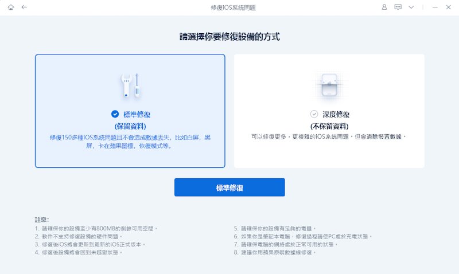Click the 注意: notes heading

(x=41, y=220)
